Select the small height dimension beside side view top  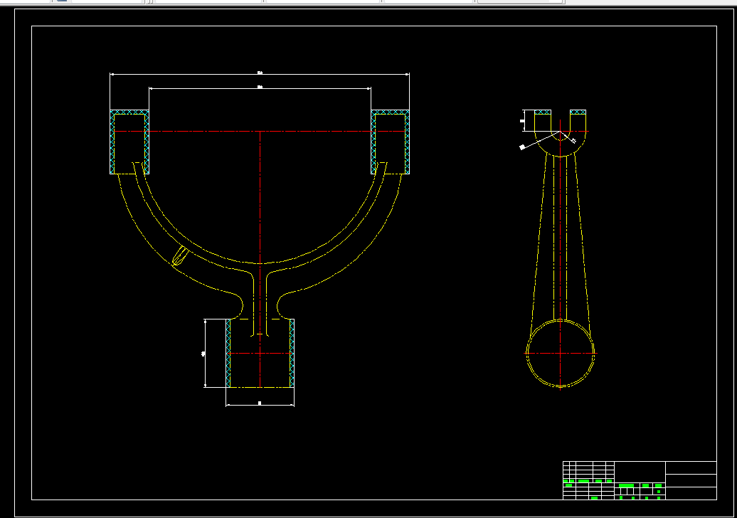(522, 121)
